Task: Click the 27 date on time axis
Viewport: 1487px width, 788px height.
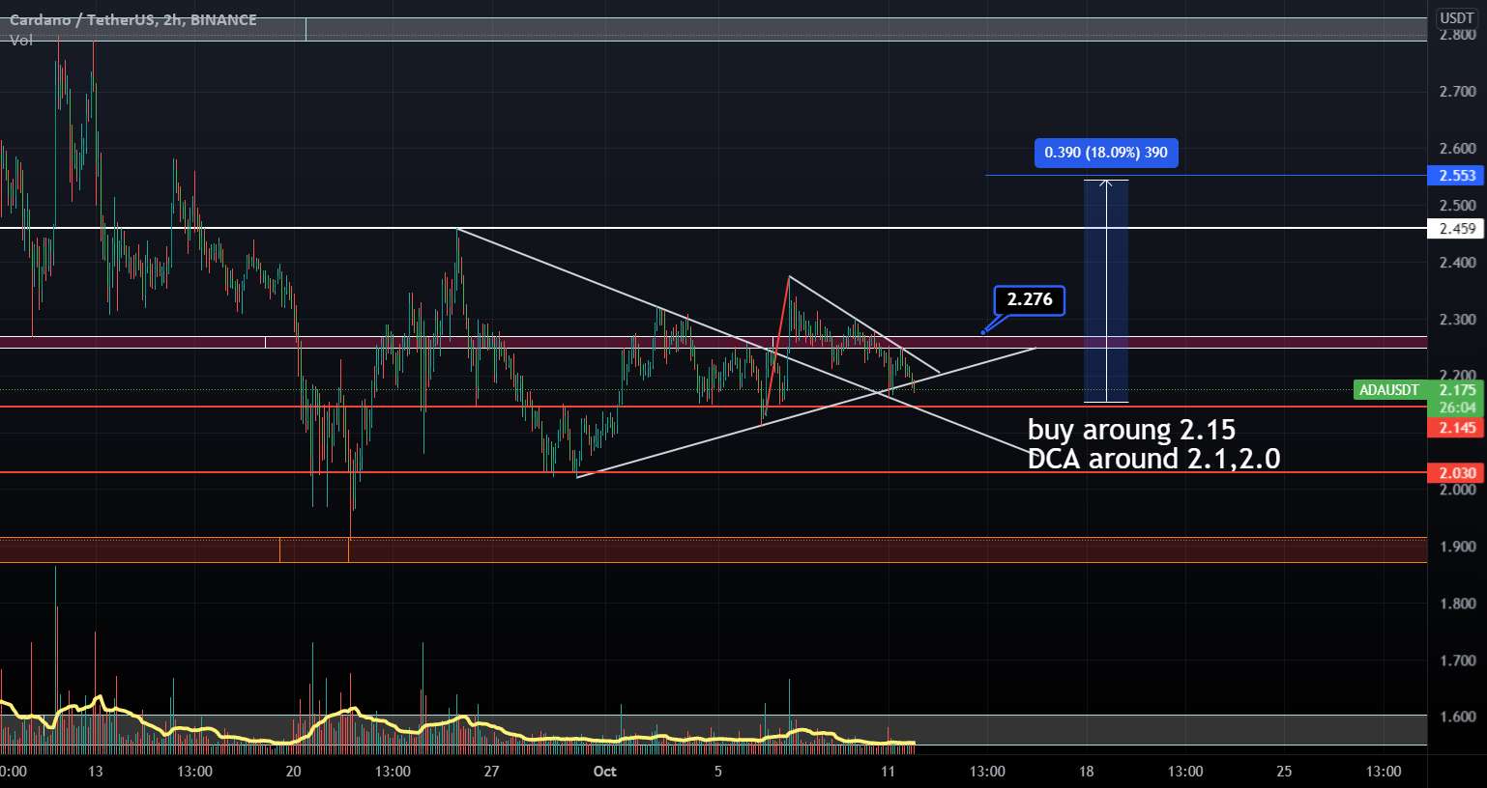Action: pyautogui.click(x=492, y=772)
